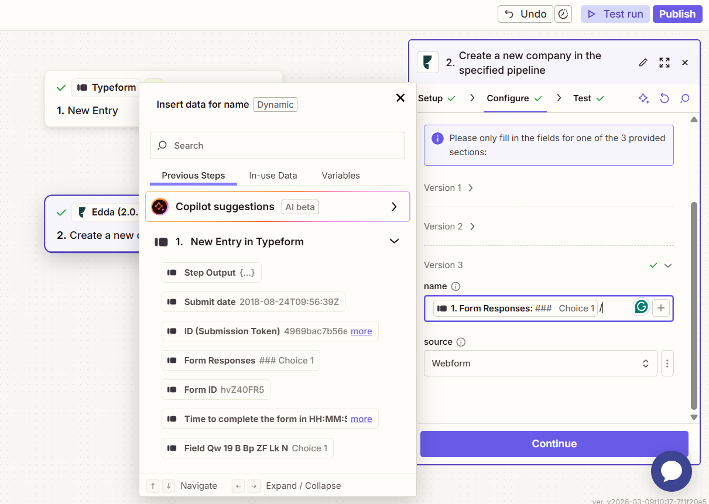
Task: Click the Publish button
Action: [677, 14]
